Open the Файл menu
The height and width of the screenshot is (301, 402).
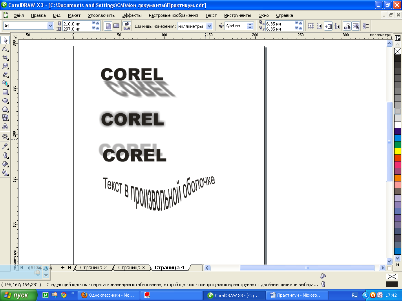[18, 15]
